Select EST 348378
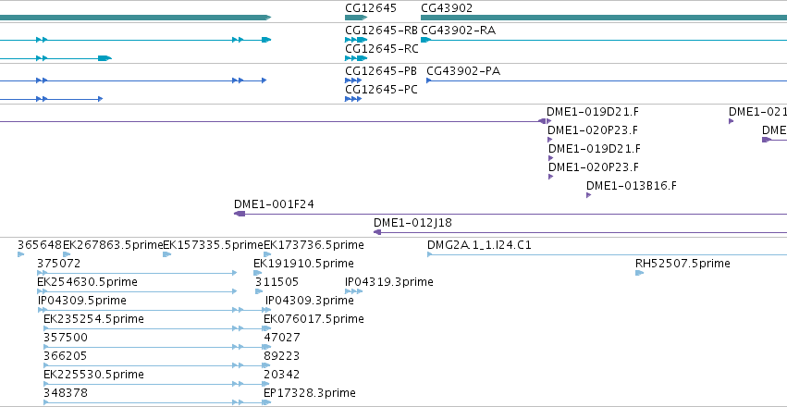This screenshot has height=407, width=787. tap(66, 392)
